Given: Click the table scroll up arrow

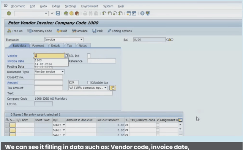Looking at the screenshot, I should (x=180, y=125).
